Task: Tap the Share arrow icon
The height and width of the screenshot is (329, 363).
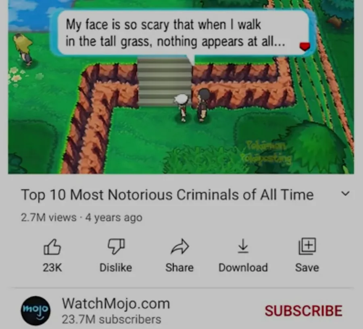Action: coord(179,246)
